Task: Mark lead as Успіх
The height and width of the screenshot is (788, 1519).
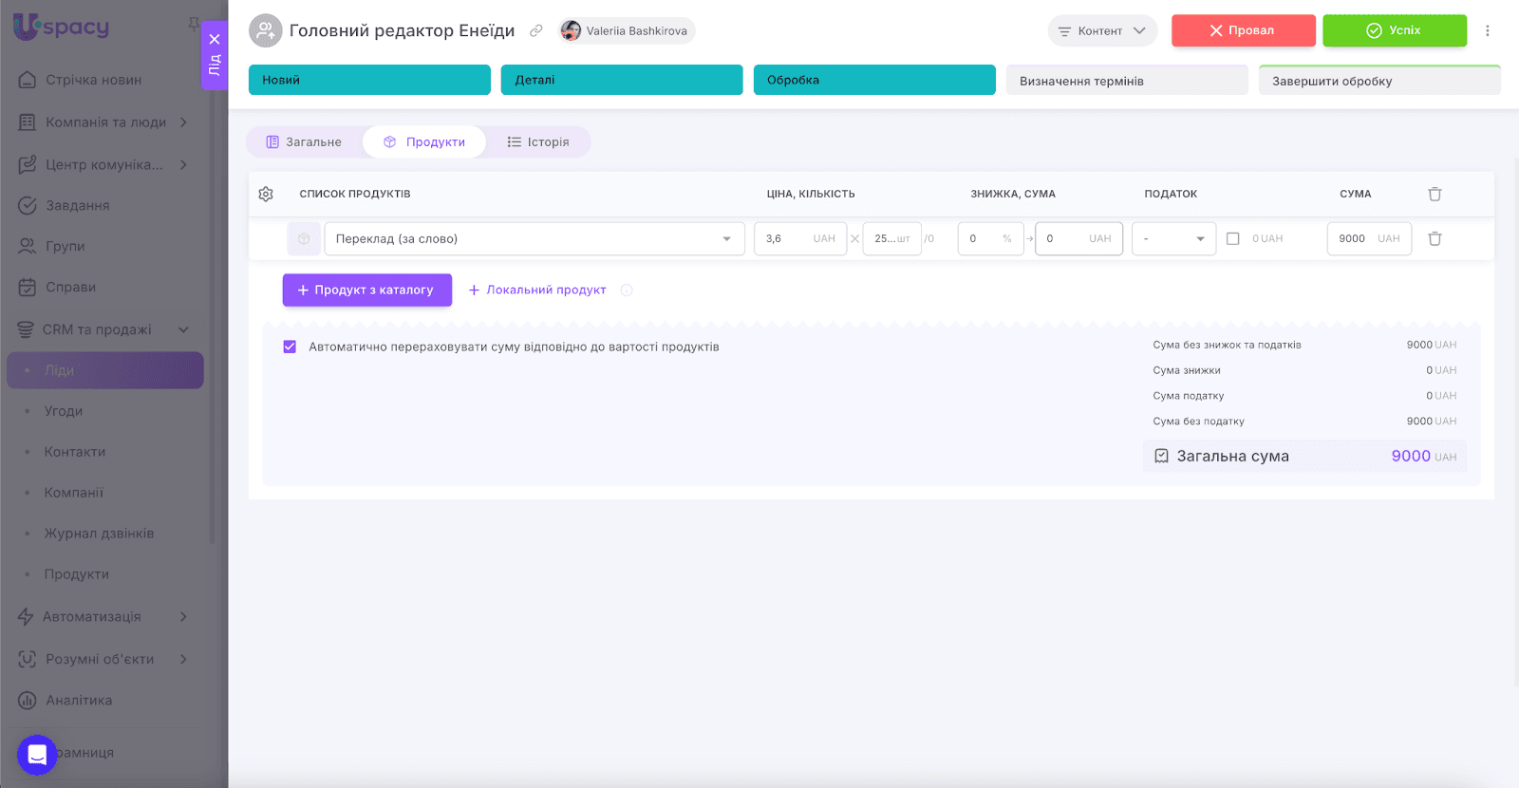Action: 1394,30
